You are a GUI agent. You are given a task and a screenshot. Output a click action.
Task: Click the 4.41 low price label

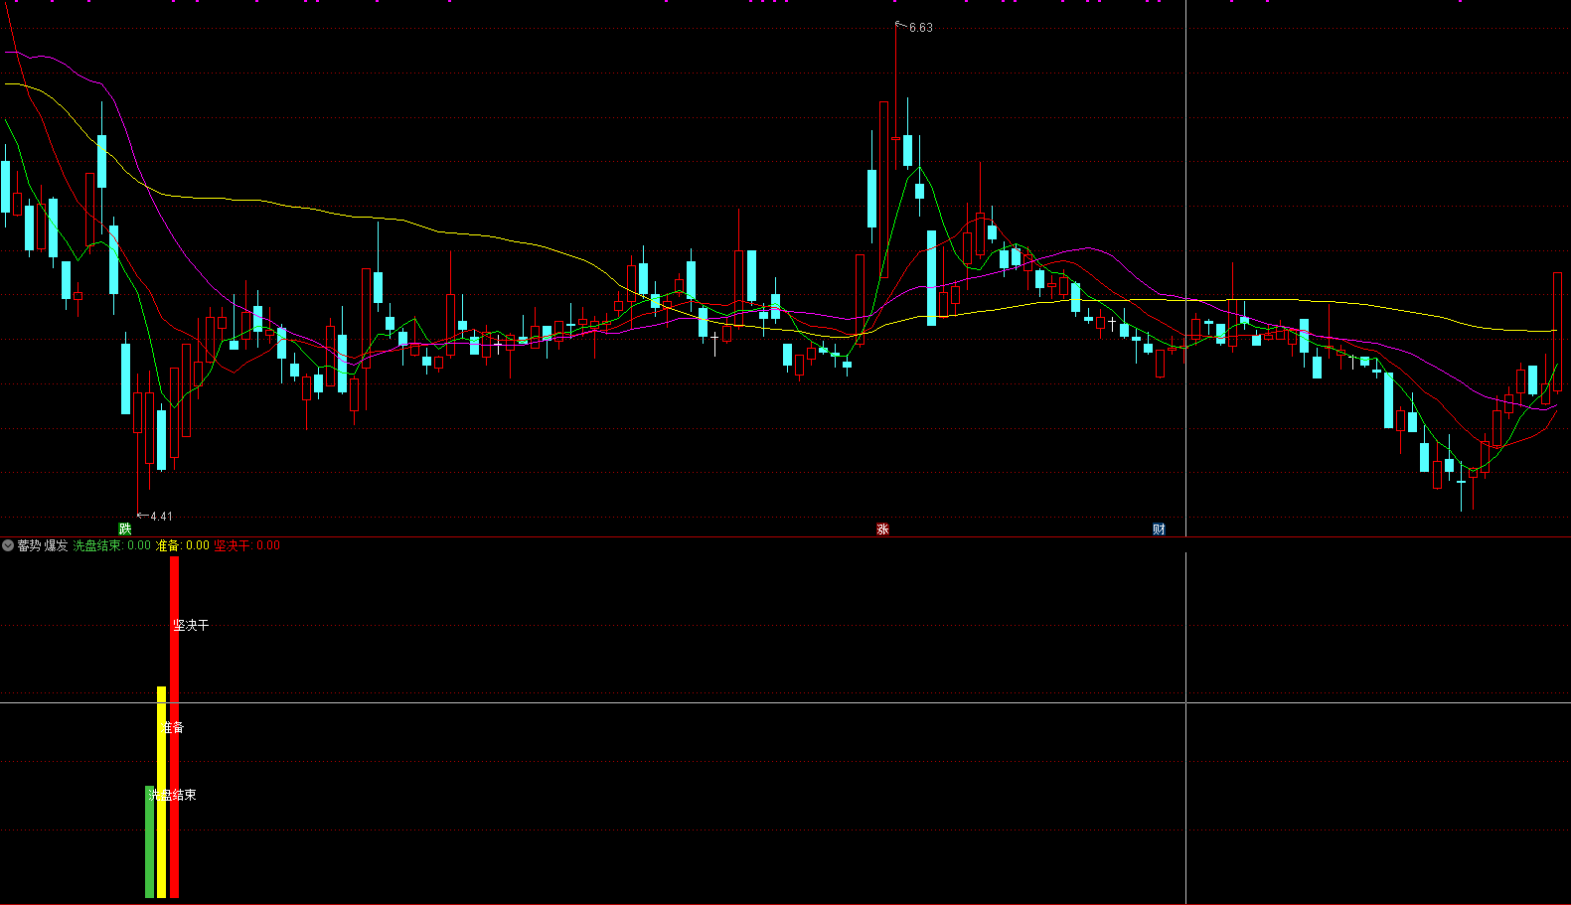click(161, 516)
